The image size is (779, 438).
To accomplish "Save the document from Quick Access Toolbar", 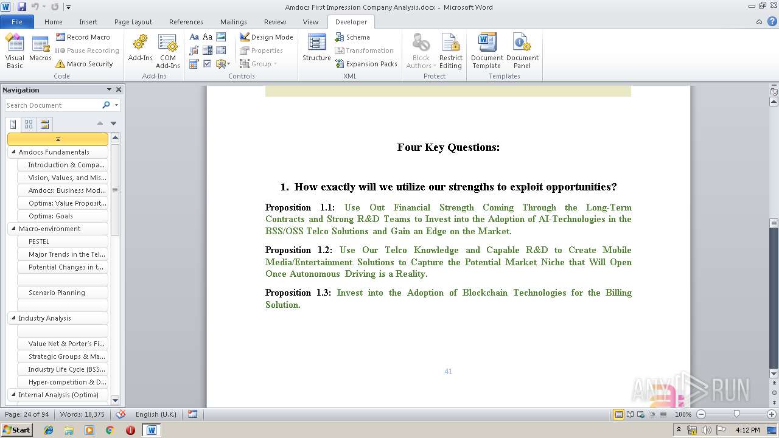I will 22,7.
